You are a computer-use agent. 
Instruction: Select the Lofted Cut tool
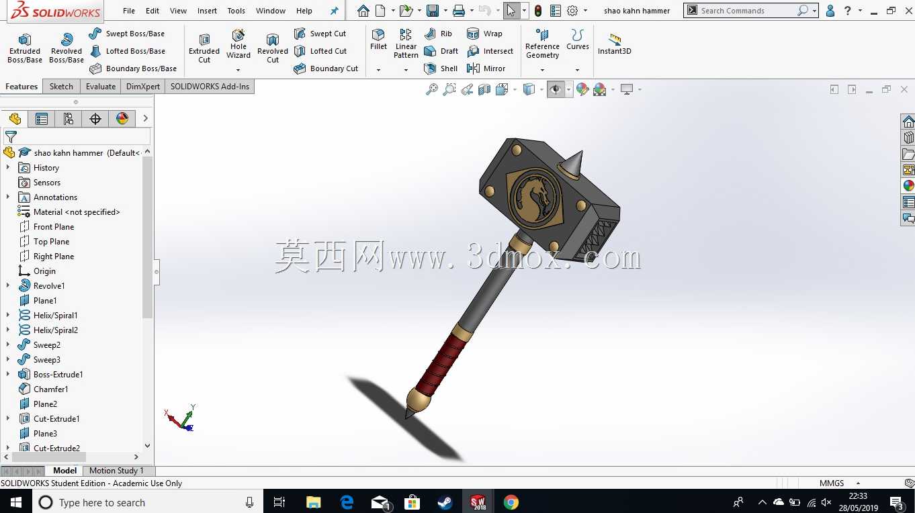coord(320,51)
